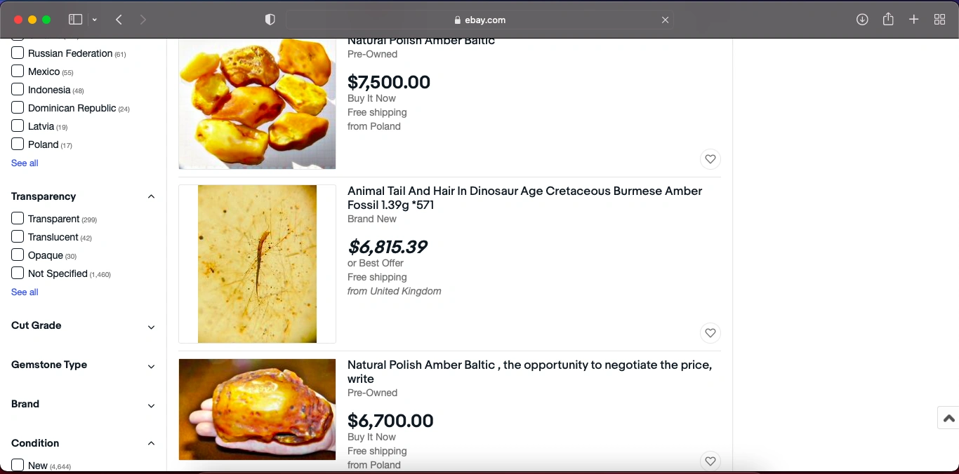The height and width of the screenshot is (474, 959).
Task: Open Safari downloads icon
Action: [x=862, y=20]
